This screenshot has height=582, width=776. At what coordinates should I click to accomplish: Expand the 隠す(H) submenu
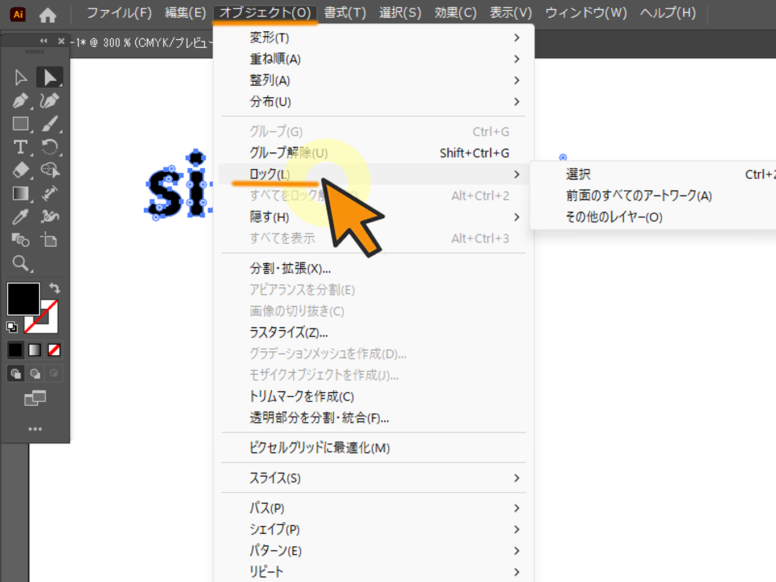point(374,217)
